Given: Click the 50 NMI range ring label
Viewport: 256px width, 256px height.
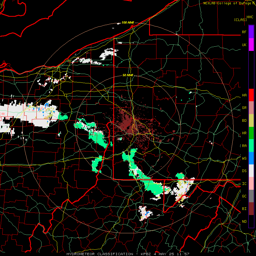Looking at the screenshot, I should click(128, 75).
